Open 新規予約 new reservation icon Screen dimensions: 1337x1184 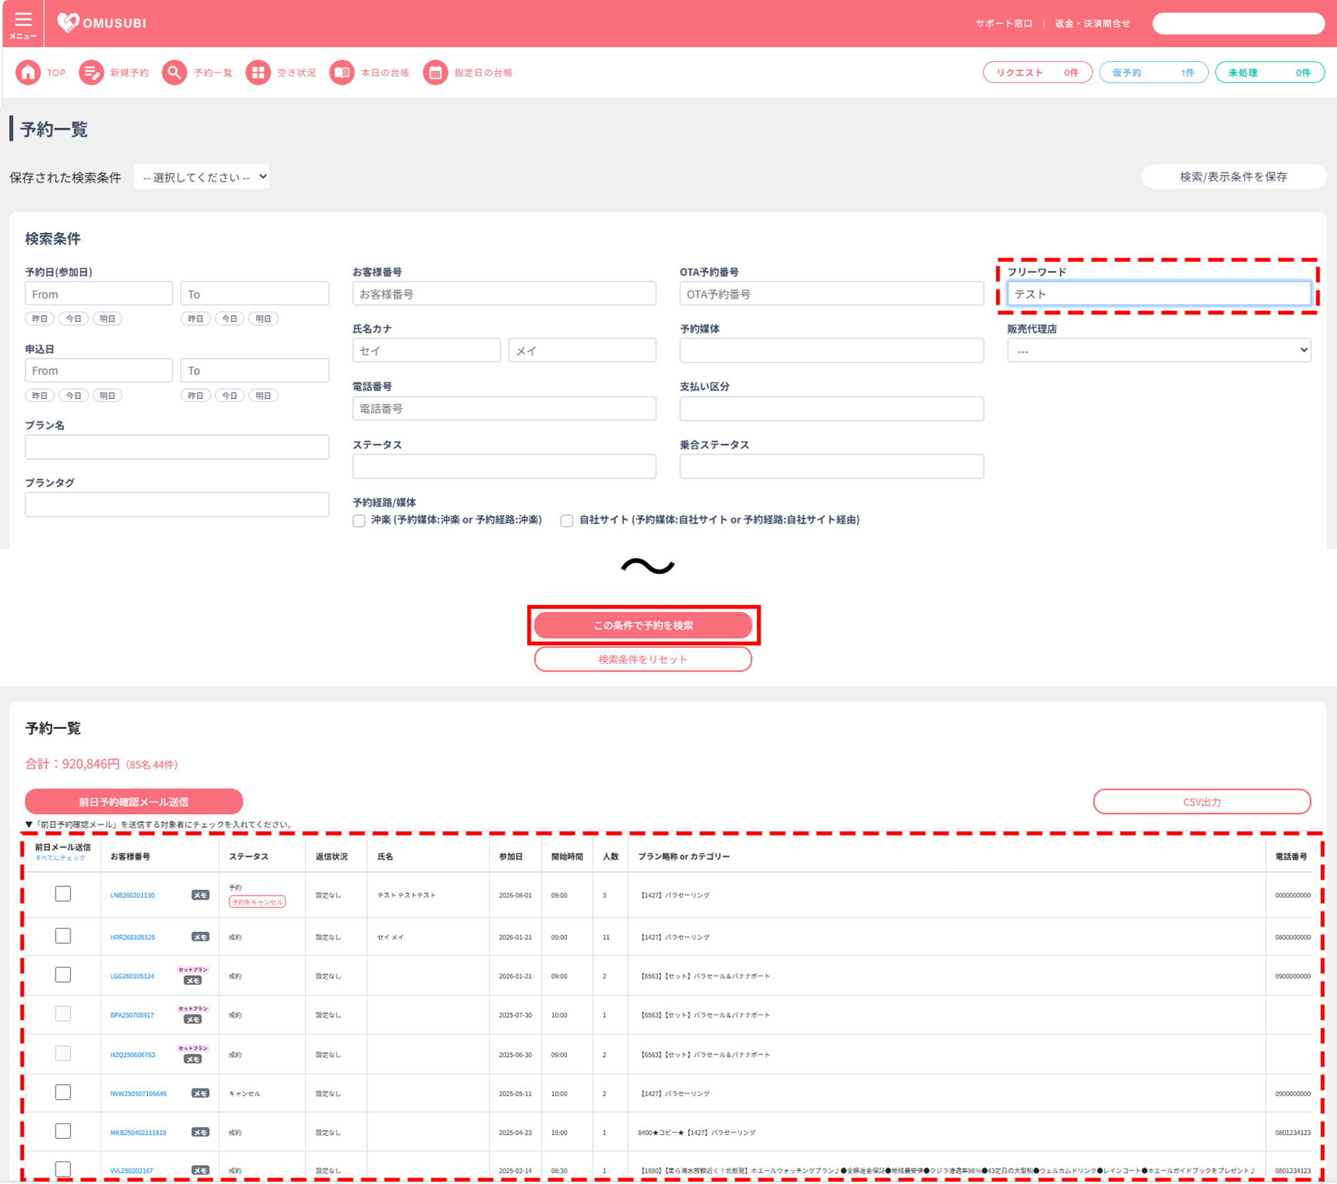91,72
